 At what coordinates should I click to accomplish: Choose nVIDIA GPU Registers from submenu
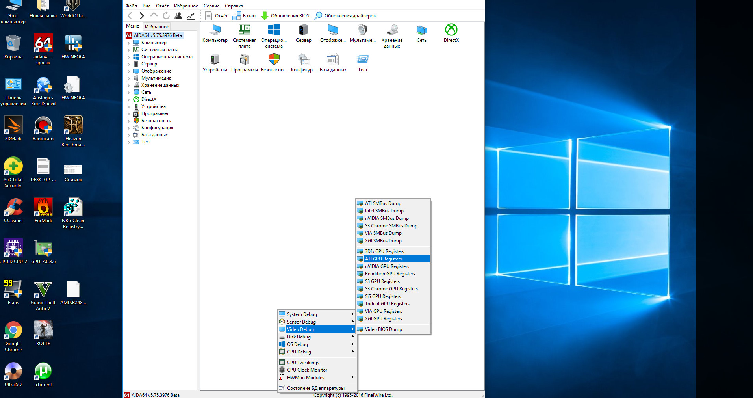point(393,266)
